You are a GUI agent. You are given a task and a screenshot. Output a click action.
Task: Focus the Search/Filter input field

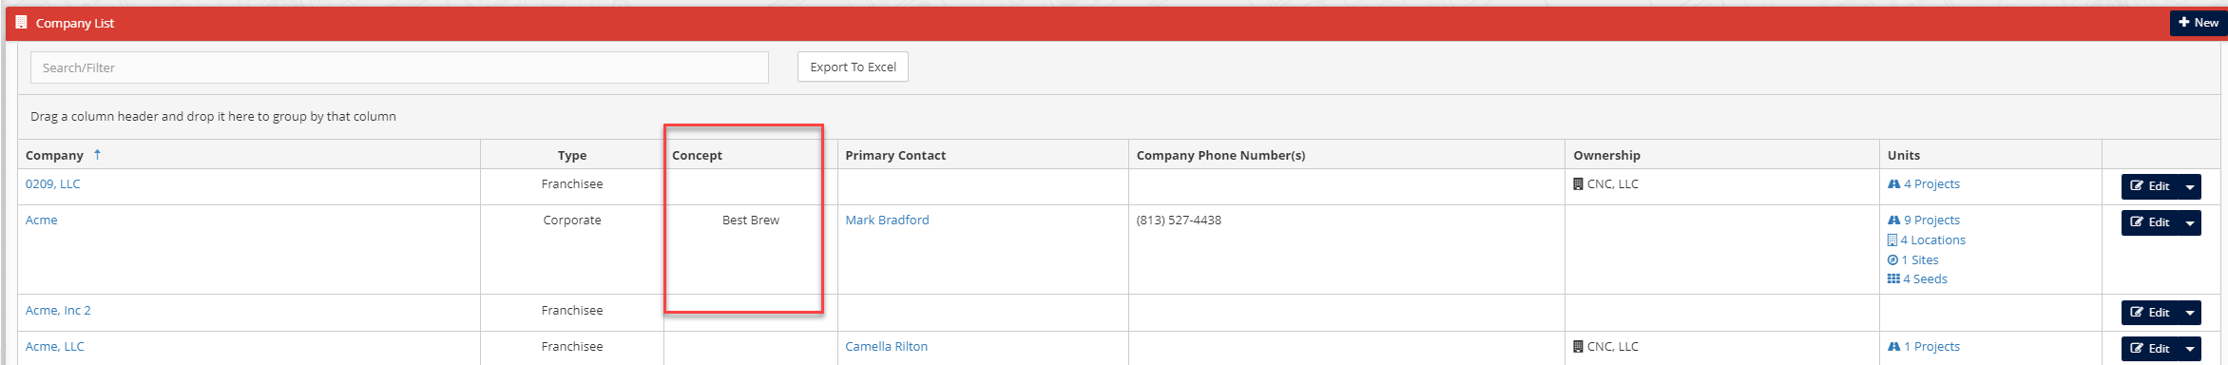click(399, 67)
